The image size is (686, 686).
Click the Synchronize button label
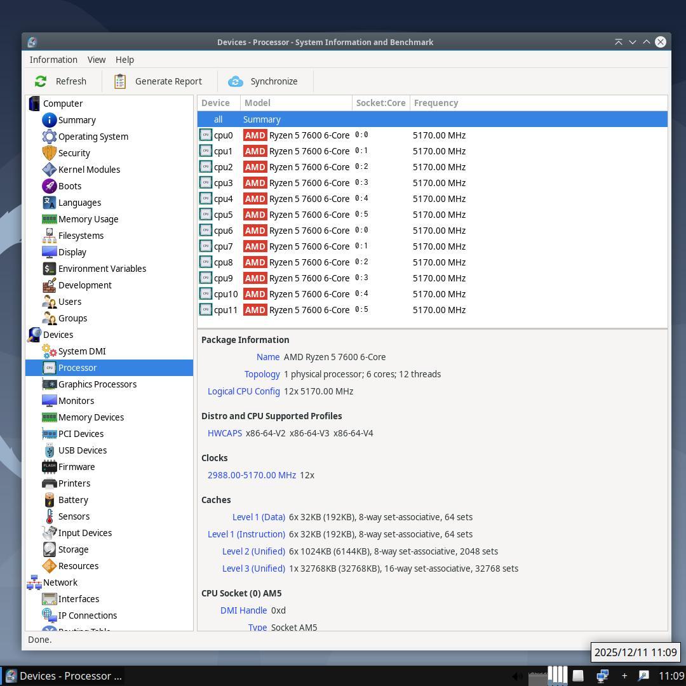(274, 81)
